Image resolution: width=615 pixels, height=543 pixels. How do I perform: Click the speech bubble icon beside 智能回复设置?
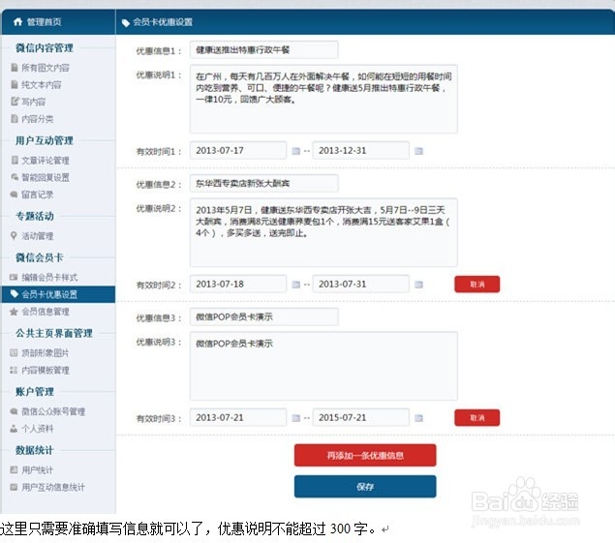[x=15, y=177]
